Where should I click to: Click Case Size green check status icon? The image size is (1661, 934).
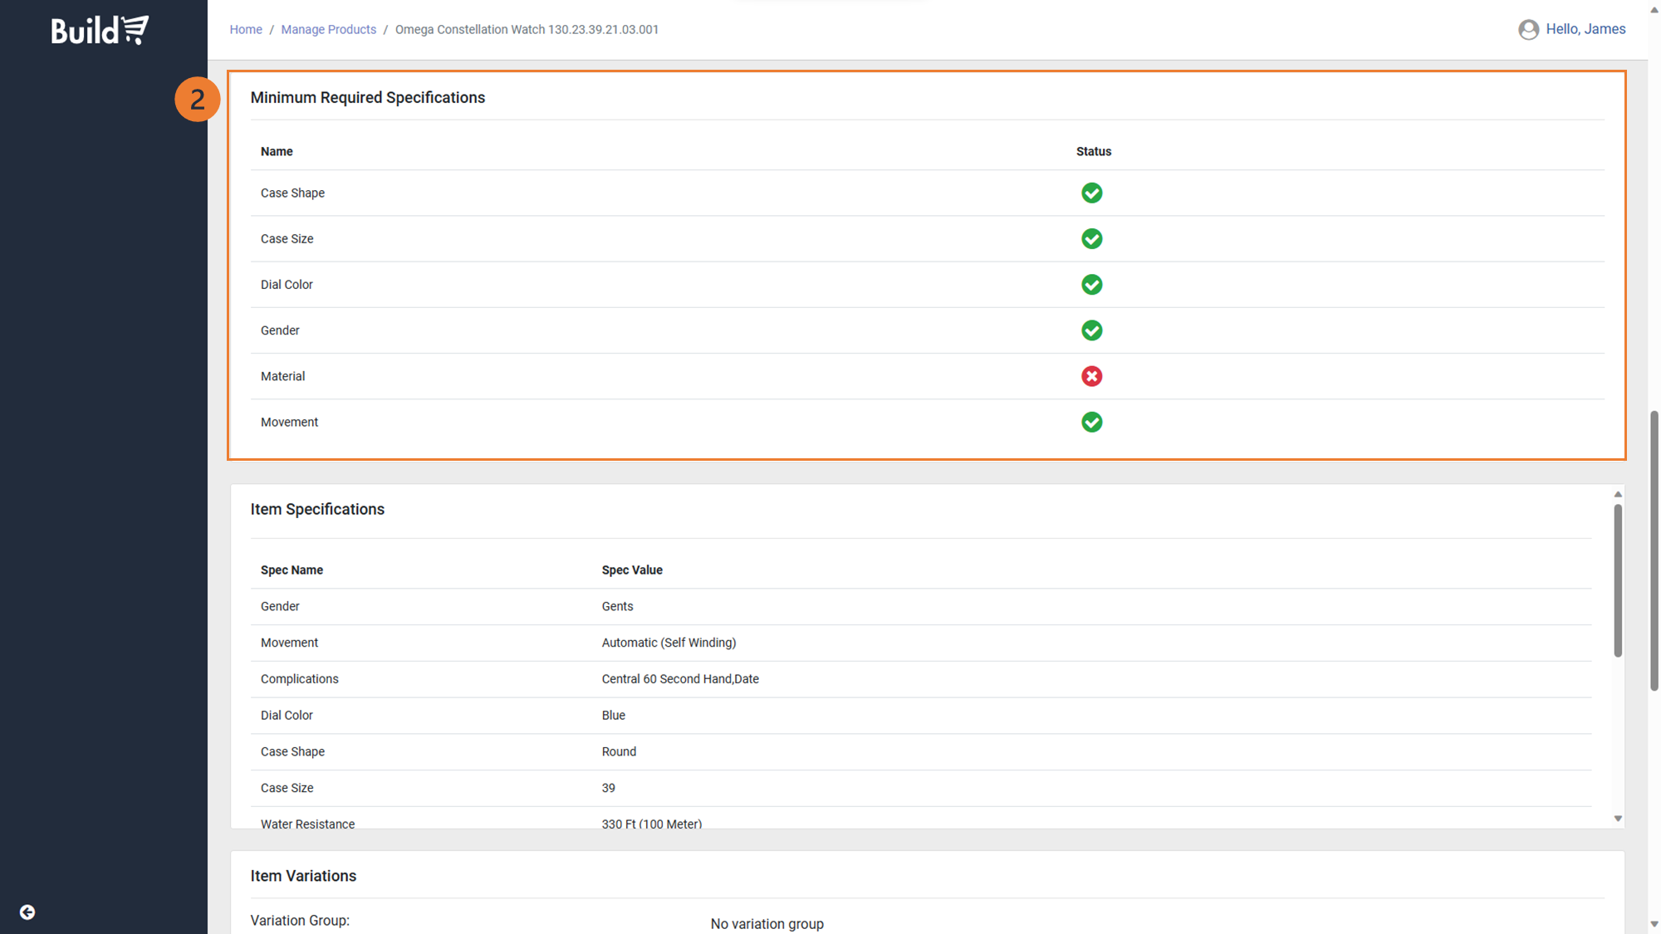[1091, 239]
